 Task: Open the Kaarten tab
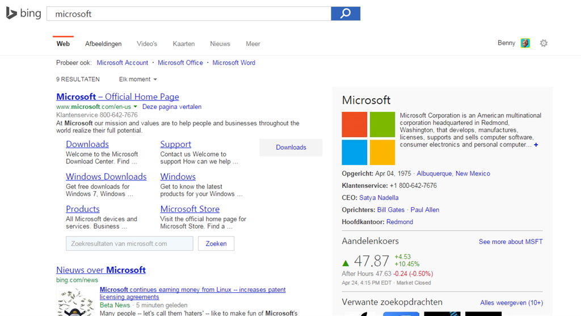point(183,44)
